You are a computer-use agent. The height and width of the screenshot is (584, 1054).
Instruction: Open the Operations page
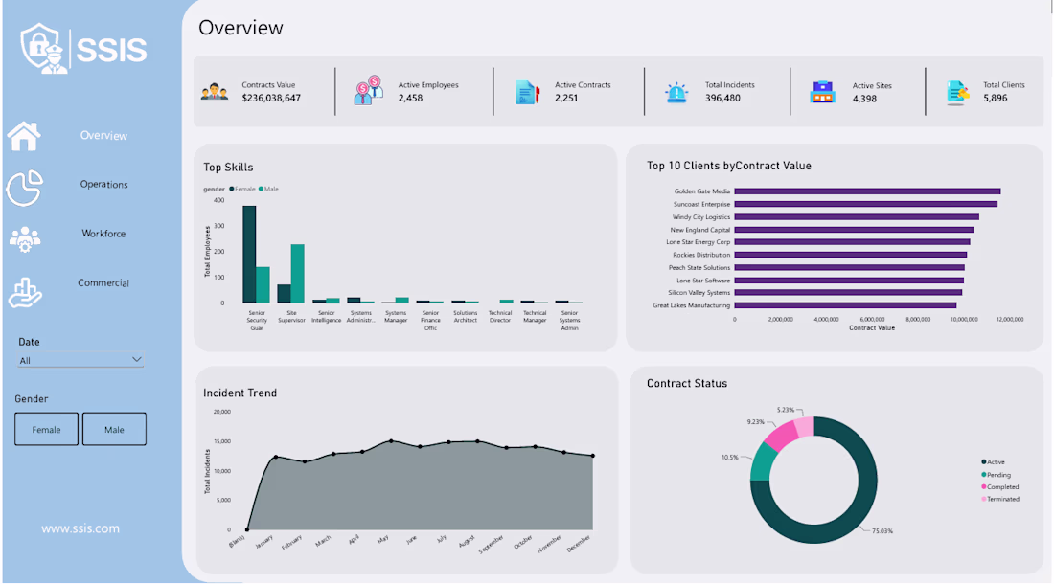pos(103,184)
